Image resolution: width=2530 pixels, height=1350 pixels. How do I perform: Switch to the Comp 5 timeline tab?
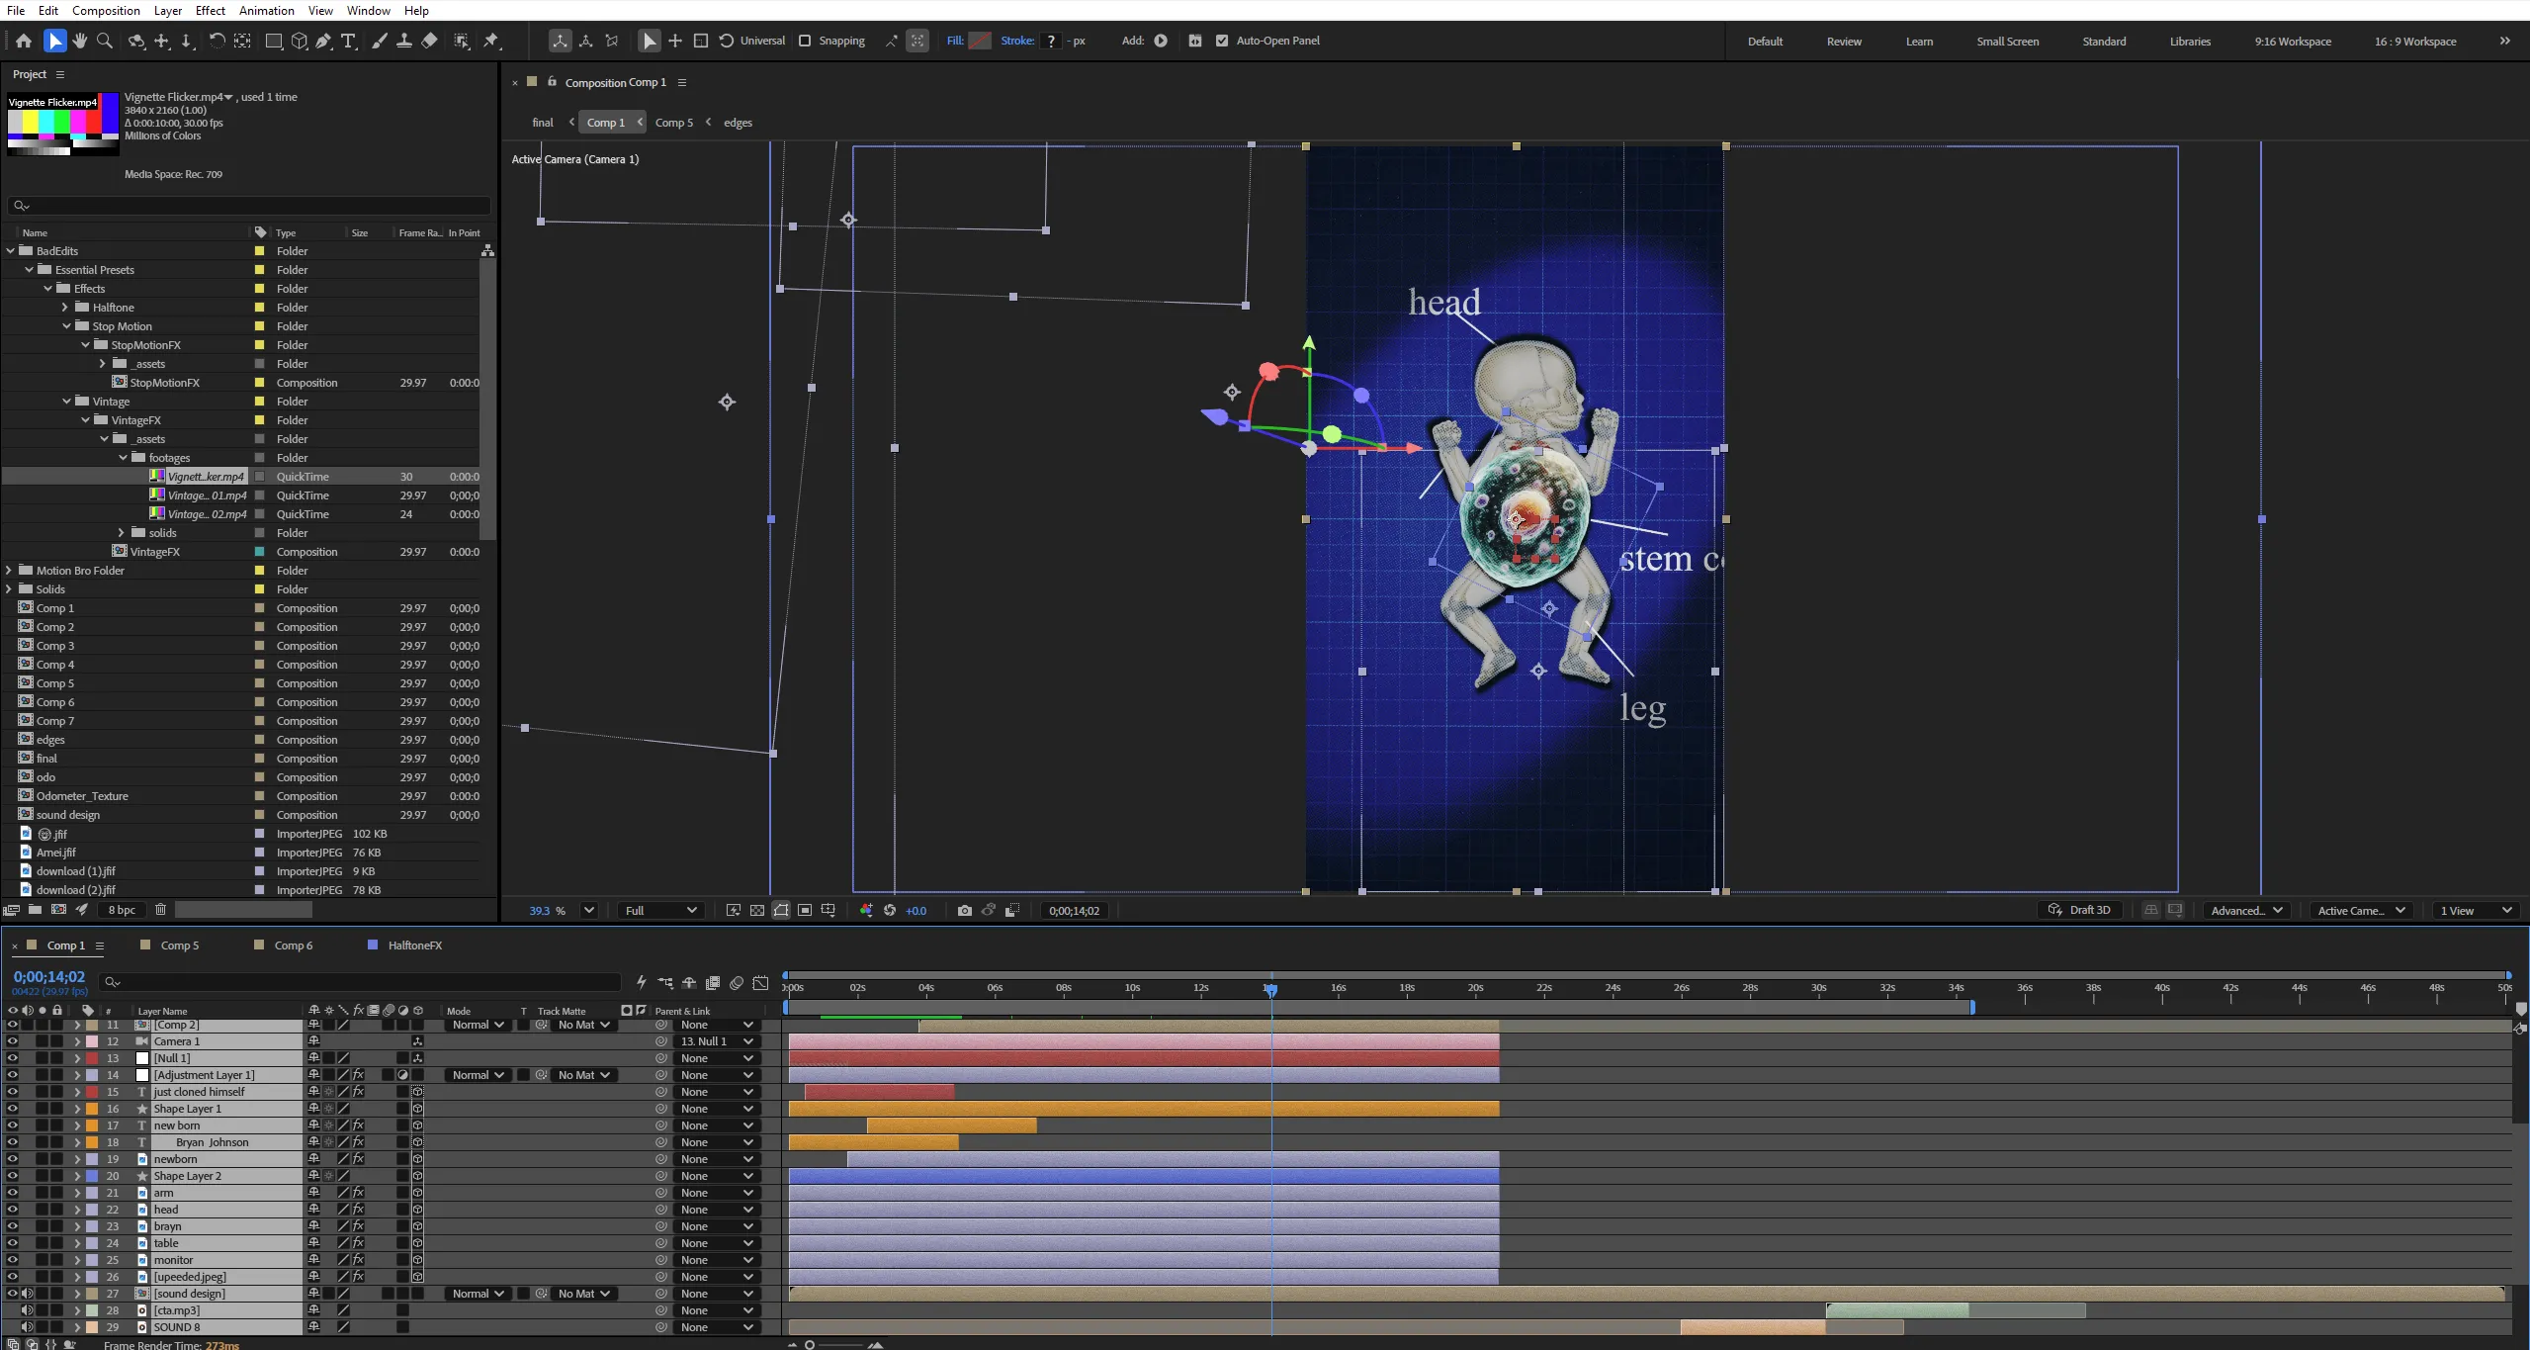point(179,945)
